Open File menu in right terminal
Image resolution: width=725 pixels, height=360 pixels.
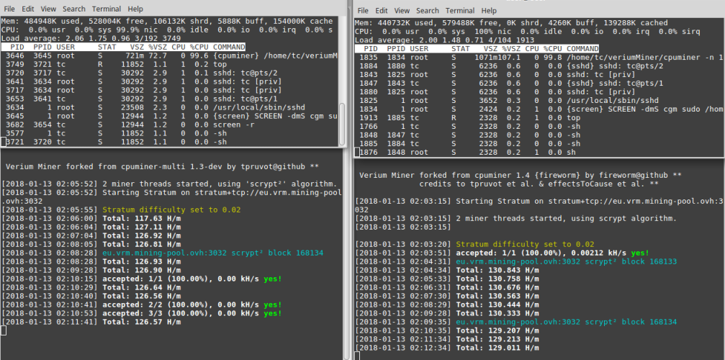(x=363, y=11)
